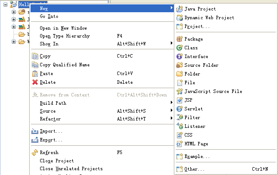This screenshot has width=278, height=175.
Task: Click the Copy Qualified Name icon
Action: pyautogui.click(x=35, y=65)
